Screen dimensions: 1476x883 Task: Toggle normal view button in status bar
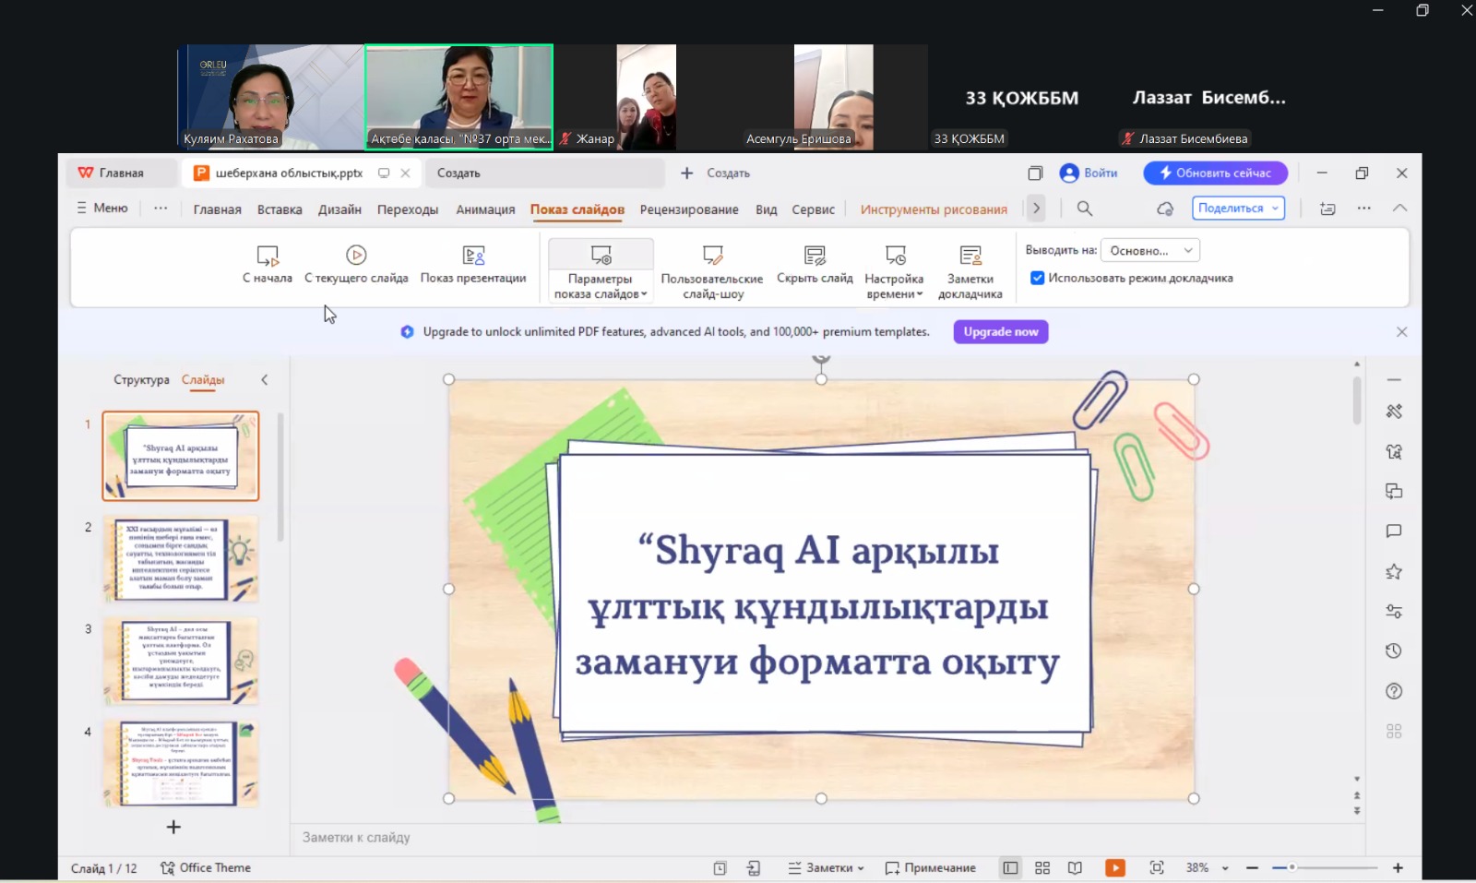pyautogui.click(x=1010, y=867)
